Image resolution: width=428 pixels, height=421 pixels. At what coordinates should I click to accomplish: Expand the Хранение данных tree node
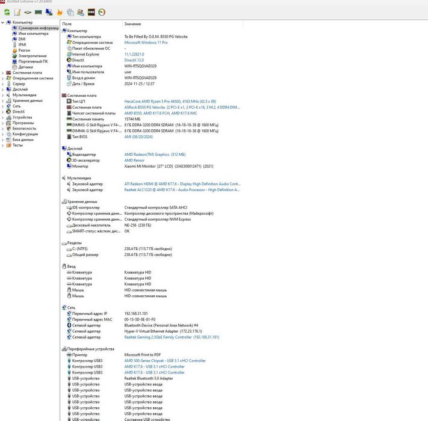click(3, 100)
